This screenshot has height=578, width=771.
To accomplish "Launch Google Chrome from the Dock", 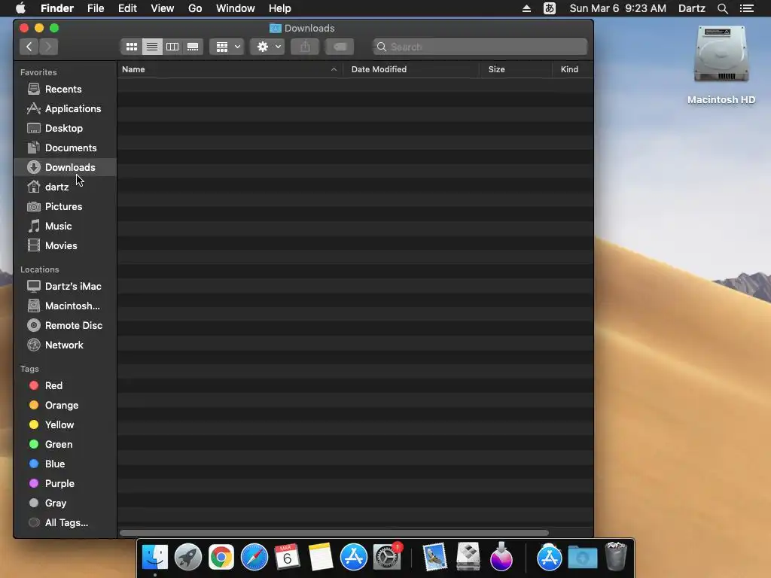I will point(221,558).
